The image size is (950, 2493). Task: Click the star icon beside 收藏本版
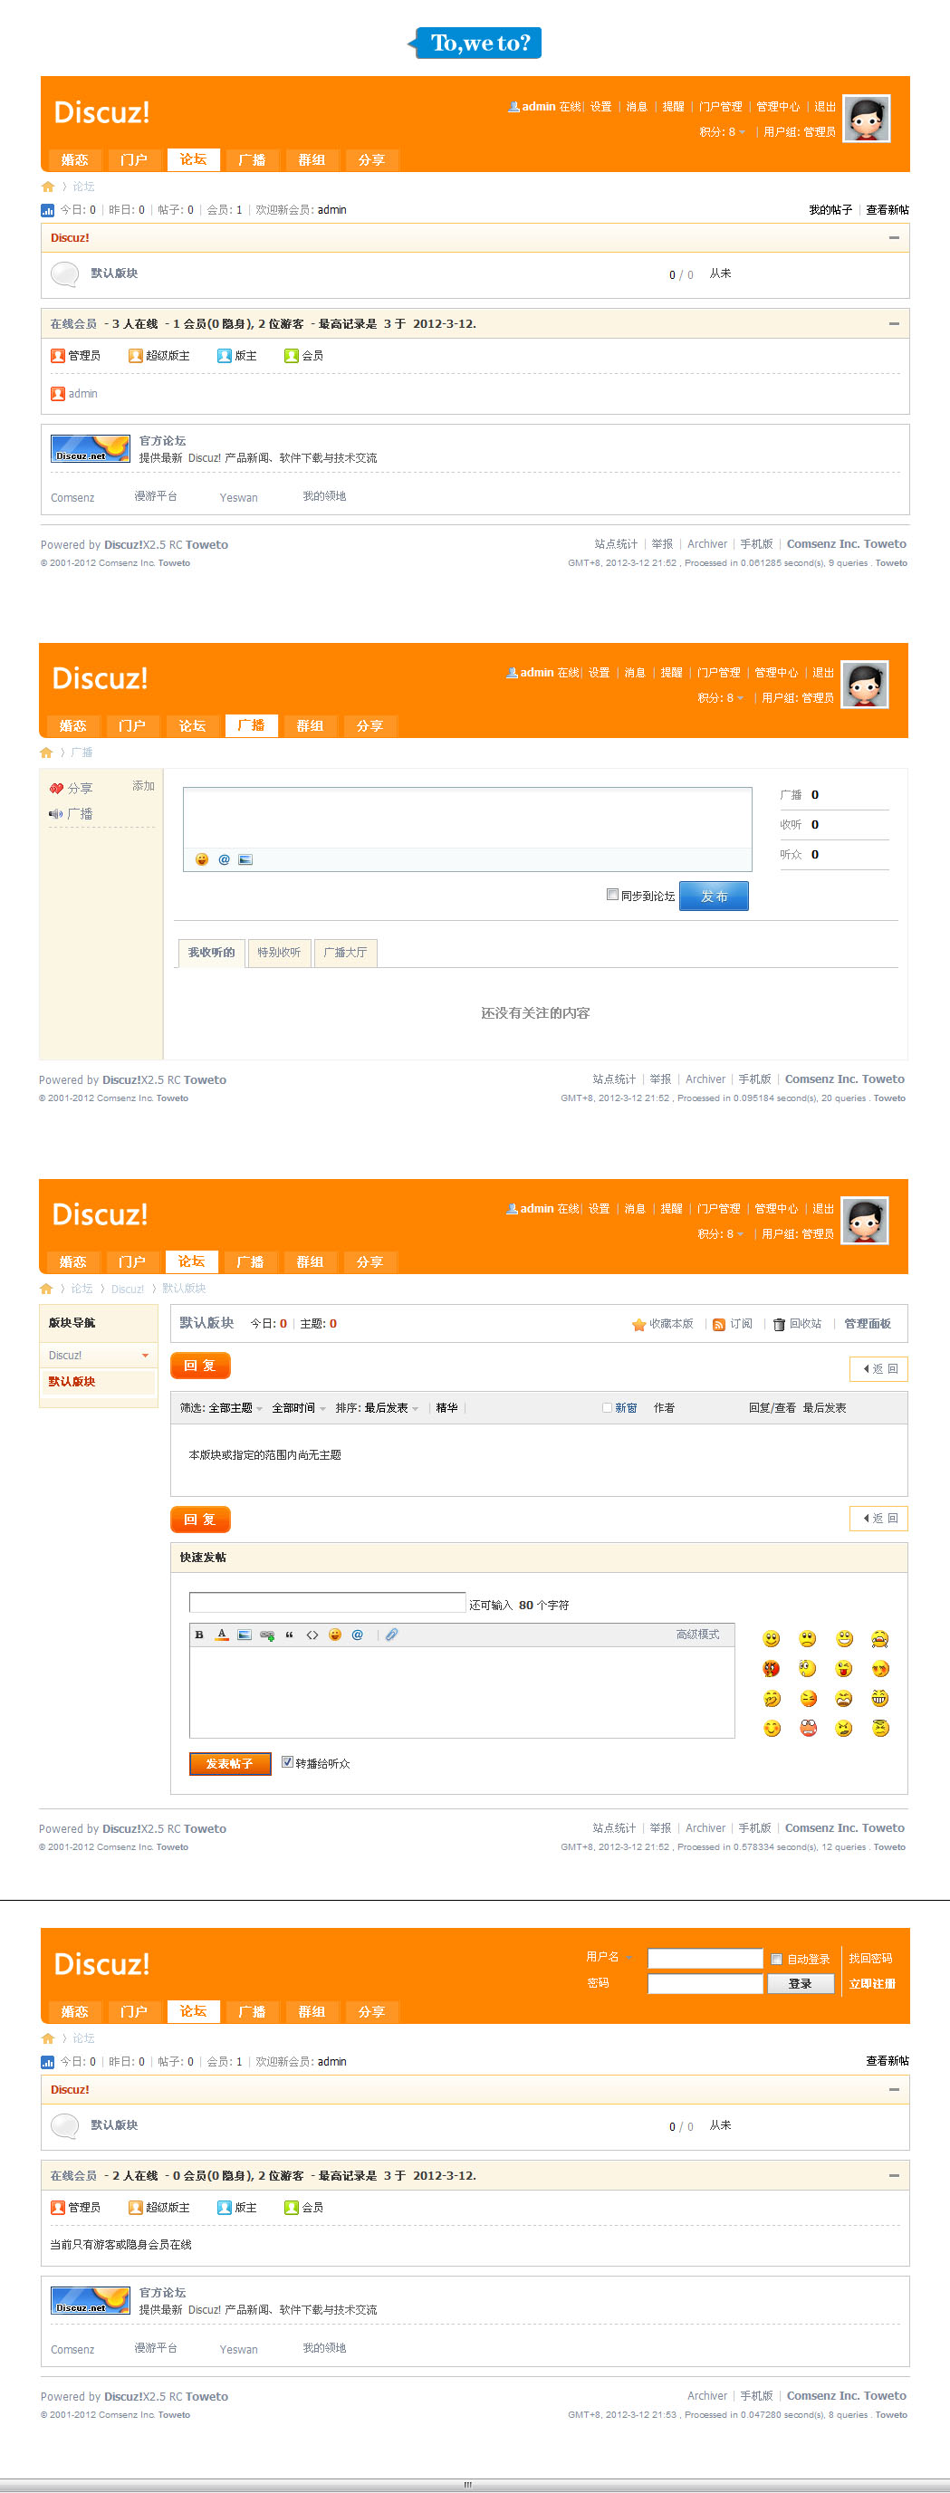[638, 1325]
